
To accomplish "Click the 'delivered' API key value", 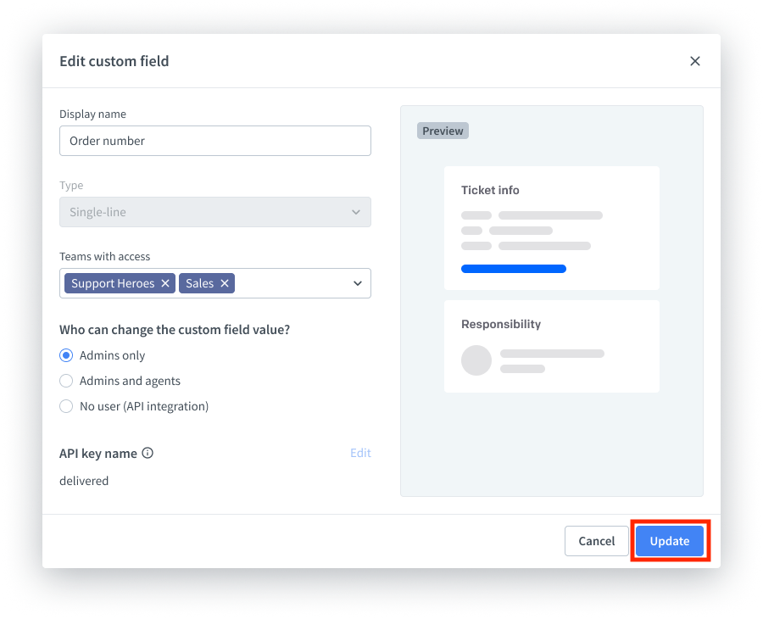I will pyautogui.click(x=84, y=481).
